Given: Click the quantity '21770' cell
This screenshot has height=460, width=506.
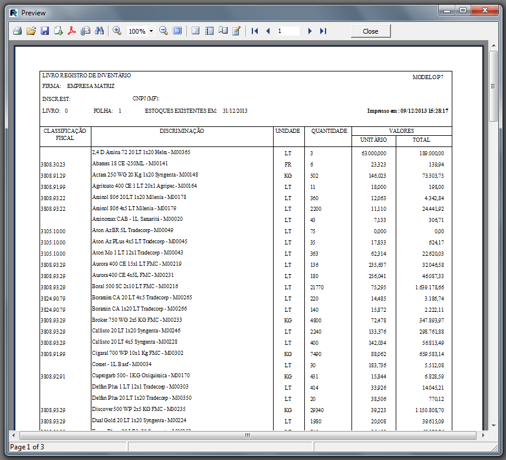Looking at the screenshot, I should coord(317,288).
